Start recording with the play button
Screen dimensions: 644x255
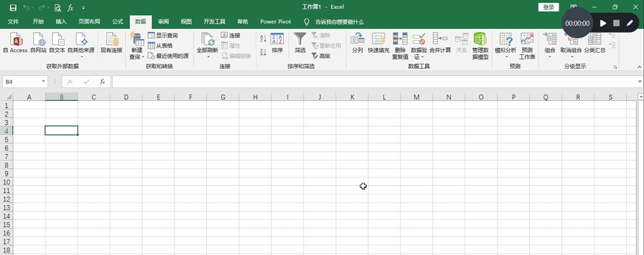coord(603,24)
